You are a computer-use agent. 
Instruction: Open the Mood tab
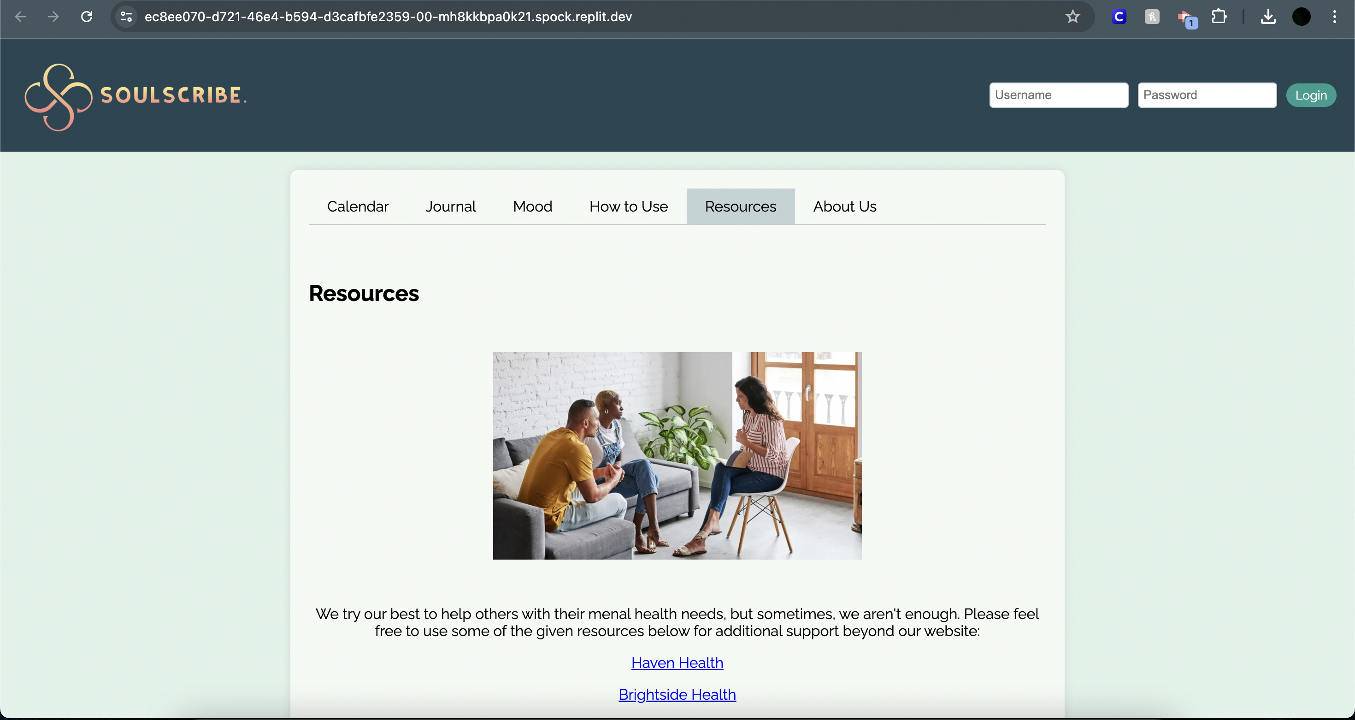click(532, 206)
